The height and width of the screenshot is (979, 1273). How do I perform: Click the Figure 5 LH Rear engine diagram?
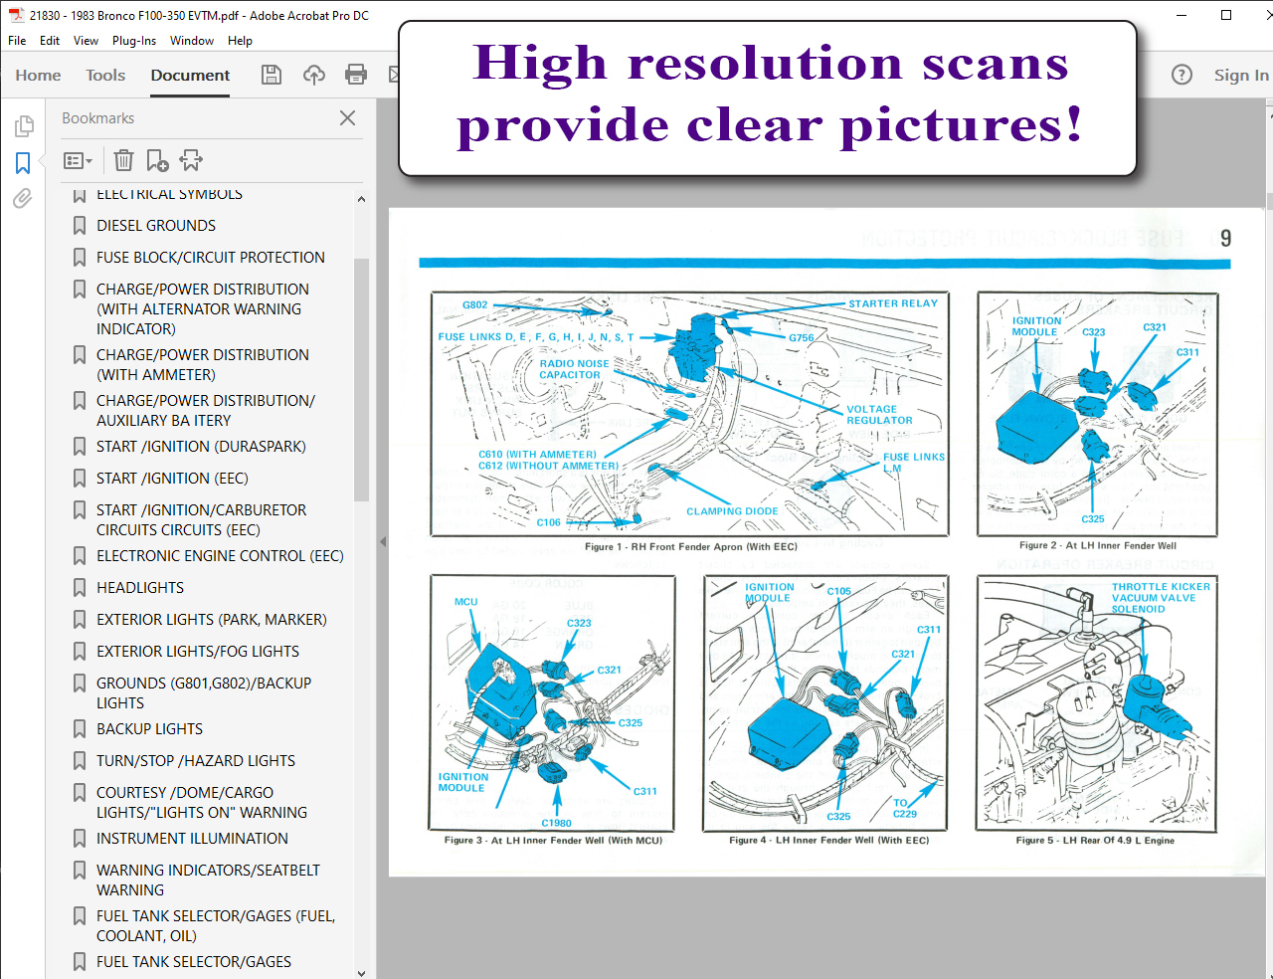1098,702
